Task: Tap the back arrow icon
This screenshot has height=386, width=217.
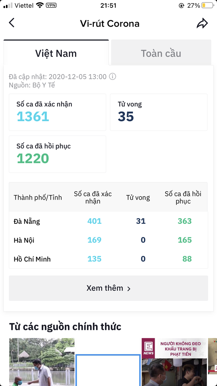Action: pyautogui.click(x=12, y=23)
